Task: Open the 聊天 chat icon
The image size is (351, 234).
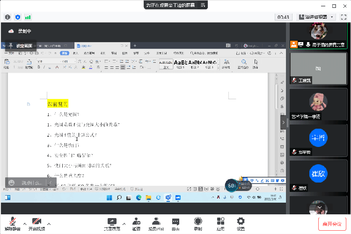Action: (175, 221)
